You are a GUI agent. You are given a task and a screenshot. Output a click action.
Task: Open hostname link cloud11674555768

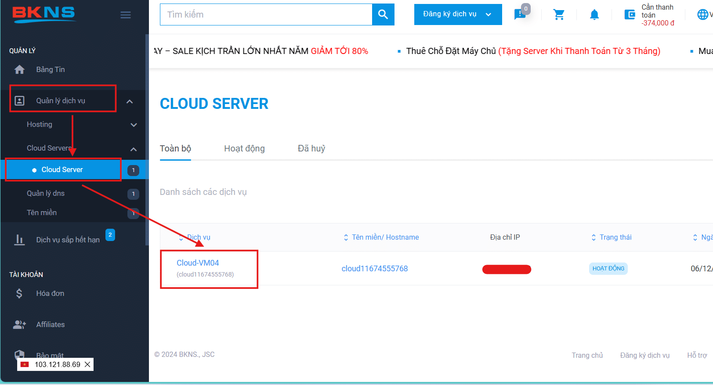click(x=375, y=269)
